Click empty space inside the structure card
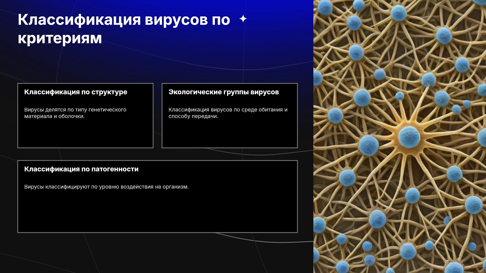This screenshot has height=273, width=486. [x=85, y=134]
